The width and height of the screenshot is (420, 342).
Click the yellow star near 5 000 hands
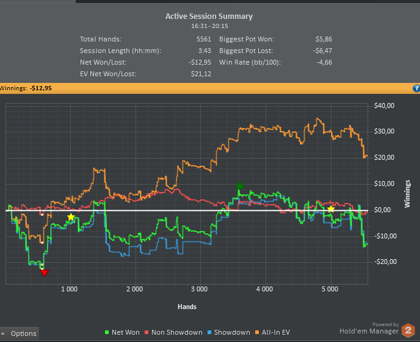click(331, 209)
